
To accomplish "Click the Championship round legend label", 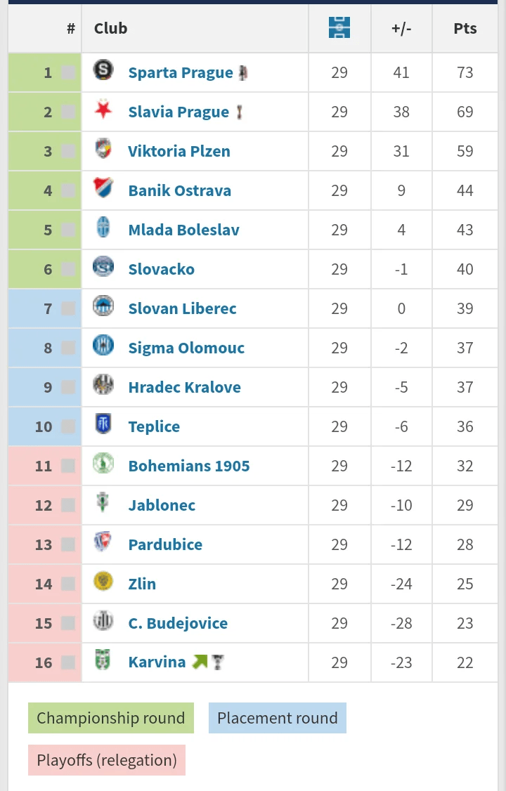I will click(110, 718).
